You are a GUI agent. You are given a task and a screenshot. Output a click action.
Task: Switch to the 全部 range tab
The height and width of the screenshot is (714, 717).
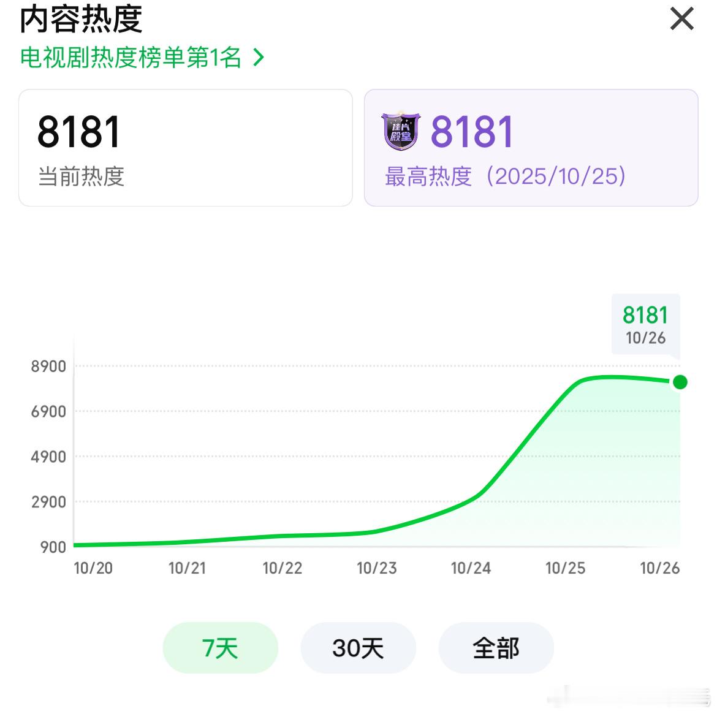click(496, 648)
